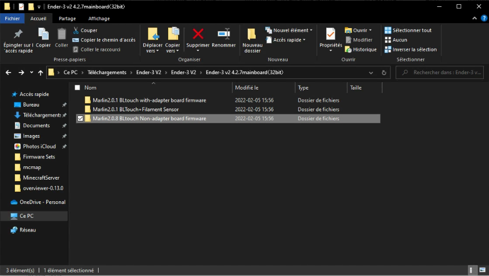Screen dimensions: 489x276
Task: Click the Coller paste icon
Action: [62, 34]
